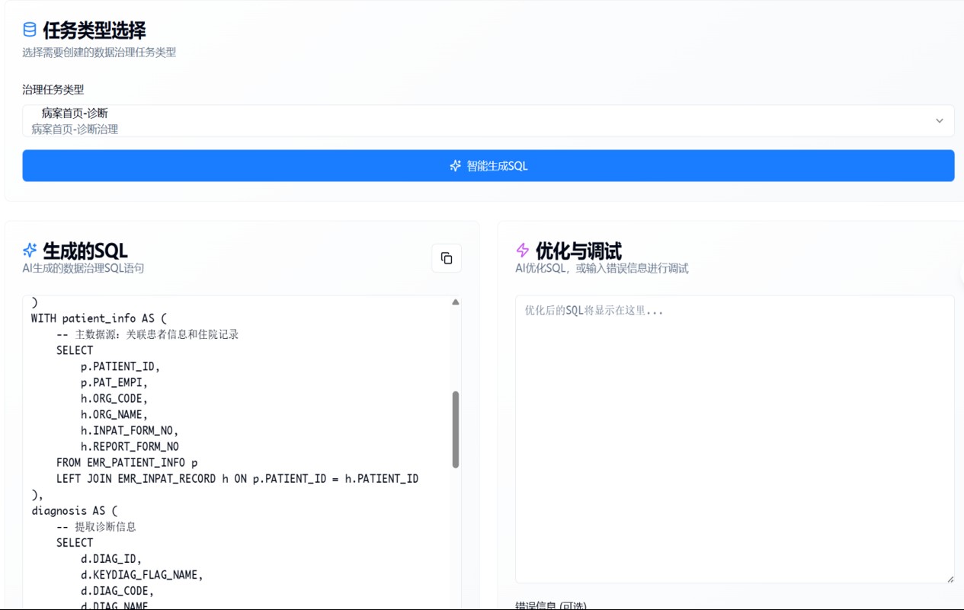964x610 pixels.
Task: Click the 治理任务类型 field label
Action: click(53, 90)
